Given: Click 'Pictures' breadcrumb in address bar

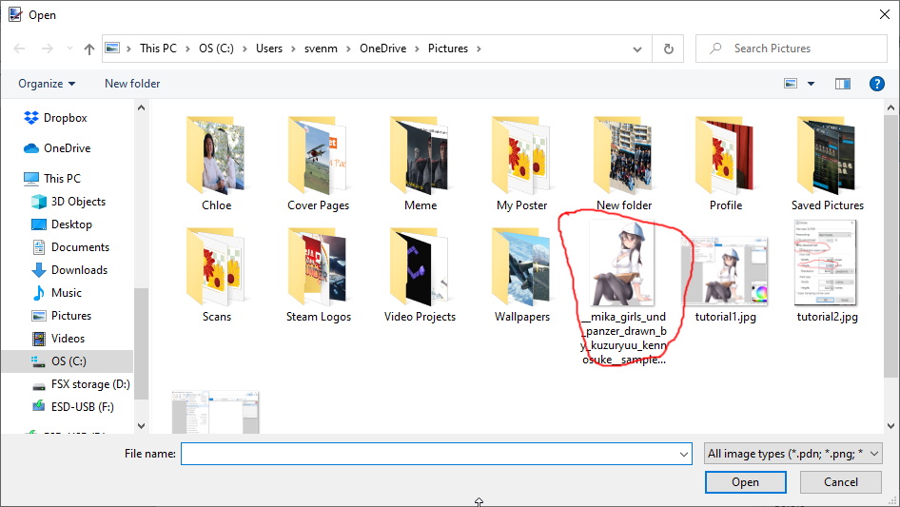Looking at the screenshot, I should coord(448,49).
